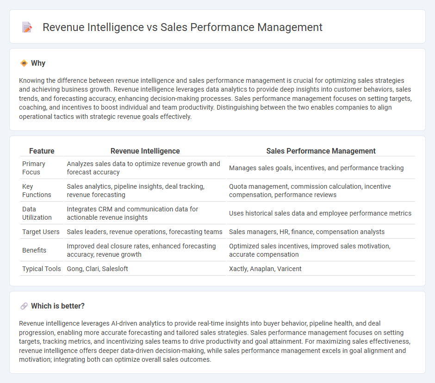Viewport: 435px width, 383px height.
Task: Click cell 'Improved deal closure rates, enhanced forecasting'
Action: 145,250
